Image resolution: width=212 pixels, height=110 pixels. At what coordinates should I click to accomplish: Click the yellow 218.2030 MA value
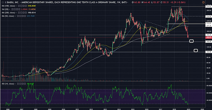32,6
